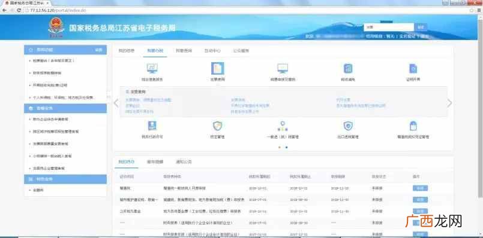Switch to the 我的信息 tab
Screen dimensions: 483x238
tap(127, 51)
